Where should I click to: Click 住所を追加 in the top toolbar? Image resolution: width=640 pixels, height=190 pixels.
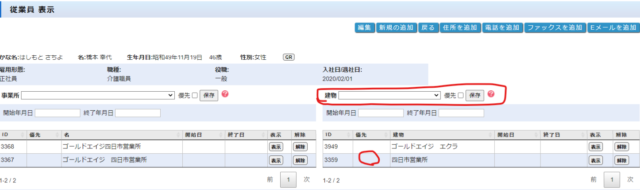460,27
